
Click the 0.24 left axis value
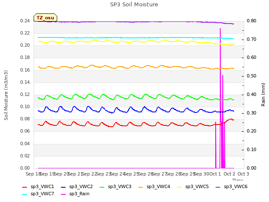[x=25, y=21]
